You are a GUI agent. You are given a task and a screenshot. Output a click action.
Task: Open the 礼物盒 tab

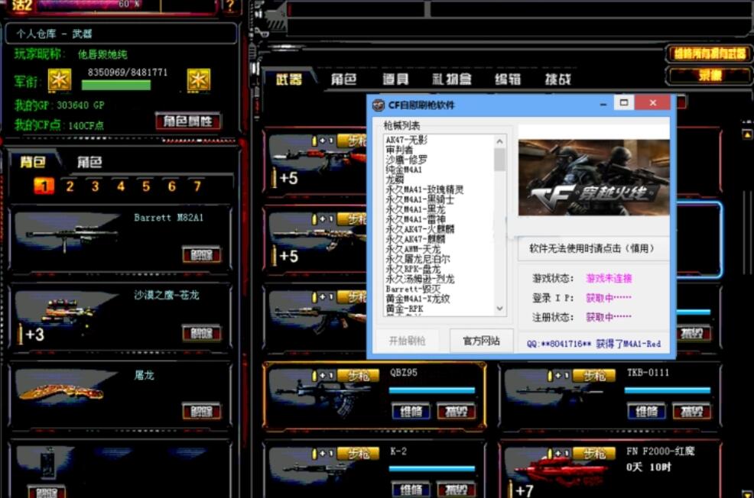click(x=451, y=79)
